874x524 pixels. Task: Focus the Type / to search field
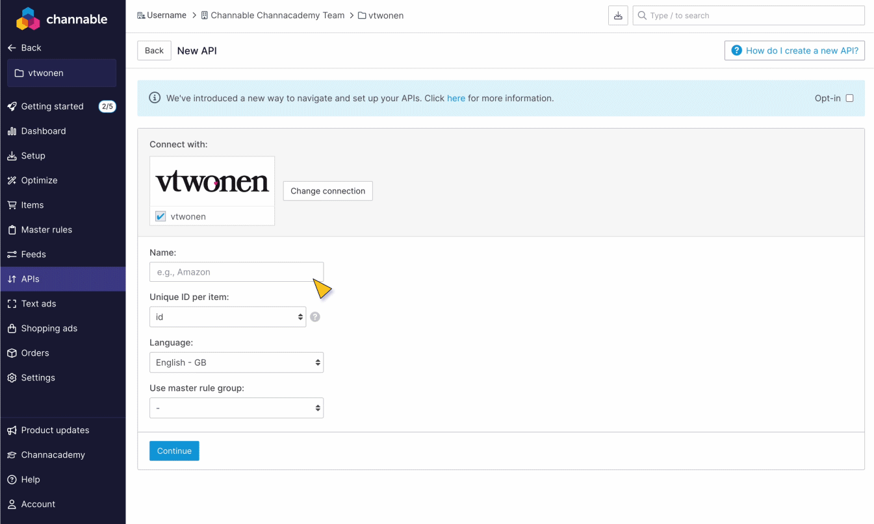click(x=749, y=16)
